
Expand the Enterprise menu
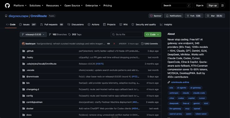pos(93,5)
